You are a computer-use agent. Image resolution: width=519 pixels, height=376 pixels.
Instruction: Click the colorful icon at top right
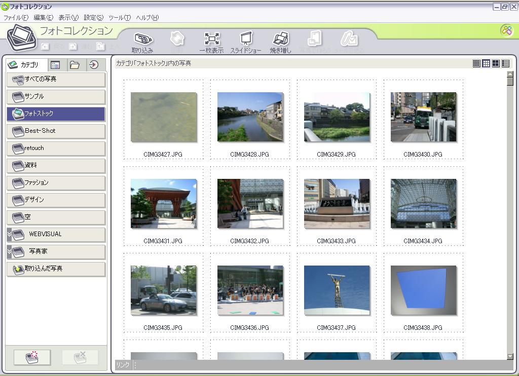pos(506,31)
